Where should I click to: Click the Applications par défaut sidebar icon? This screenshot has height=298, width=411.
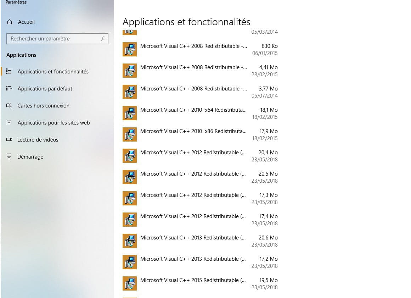[9, 88]
